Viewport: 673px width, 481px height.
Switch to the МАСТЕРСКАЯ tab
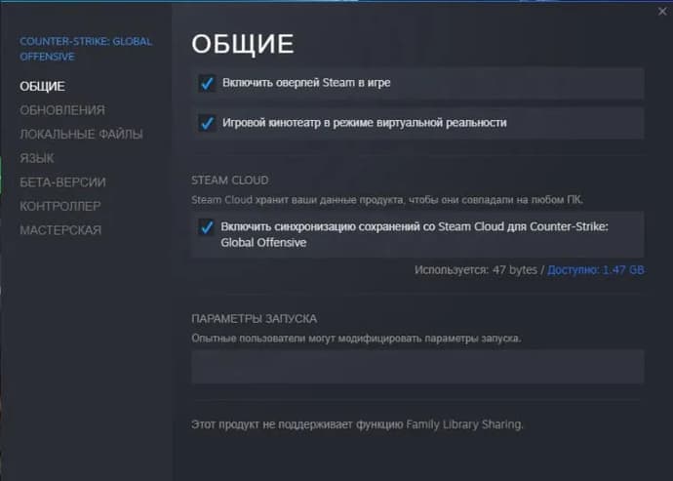pos(60,230)
